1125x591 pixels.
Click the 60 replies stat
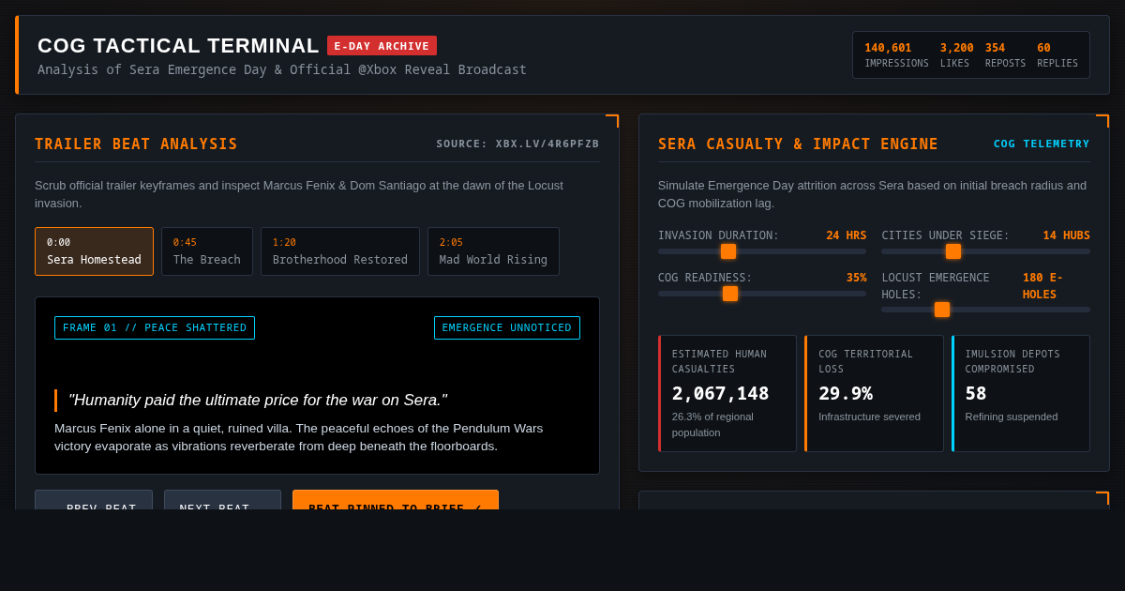click(1057, 54)
